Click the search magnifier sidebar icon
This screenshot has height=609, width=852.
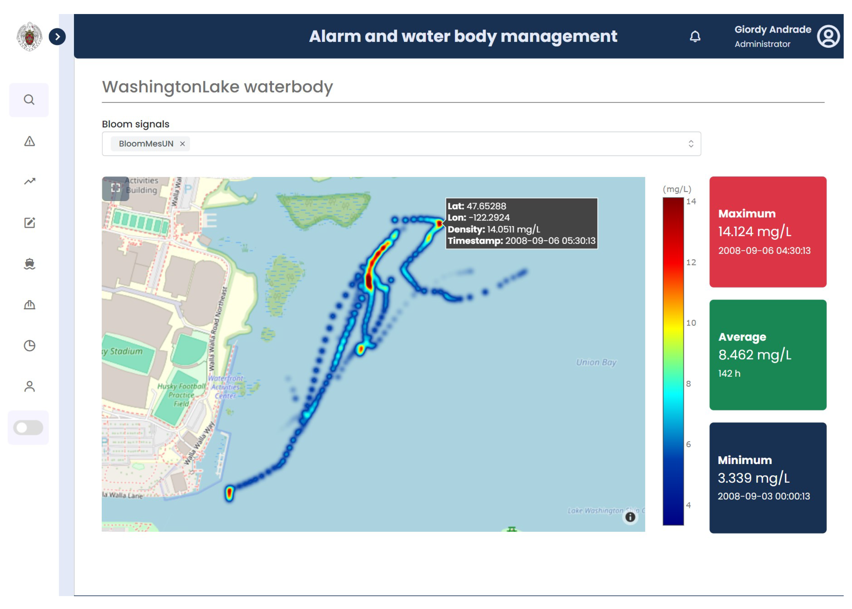(x=29, y=100)
